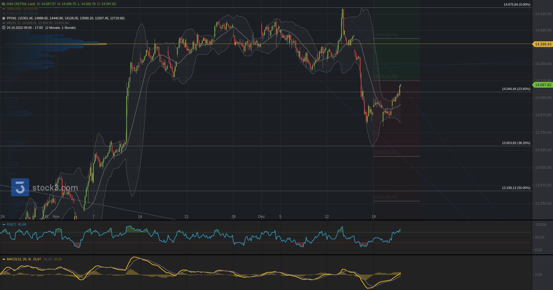Click the green current price tag 14.097,82
The height and width of the screenshot is (290, 553).
[543, 85]
